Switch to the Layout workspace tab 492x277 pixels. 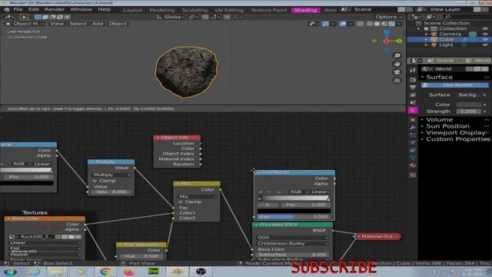pos(132,10)
